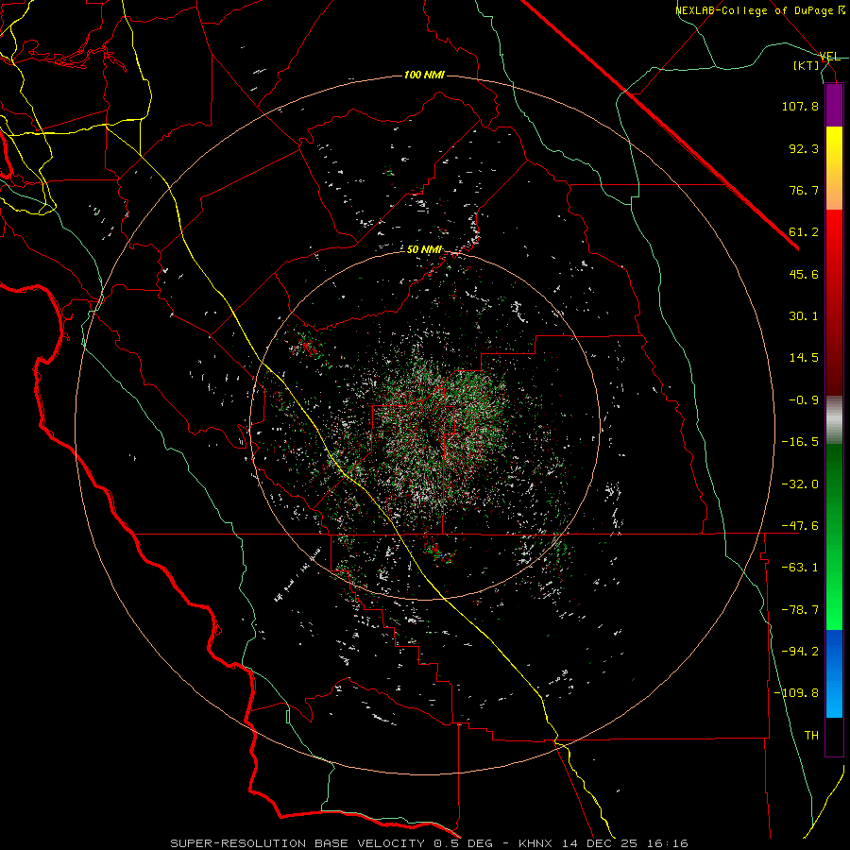Image resolution: width=850 pixels, height=850 pixels.
Task: Click SUPER-RESOLUTION BASE VELOCITY in the caption
Action: coord(297,843)
